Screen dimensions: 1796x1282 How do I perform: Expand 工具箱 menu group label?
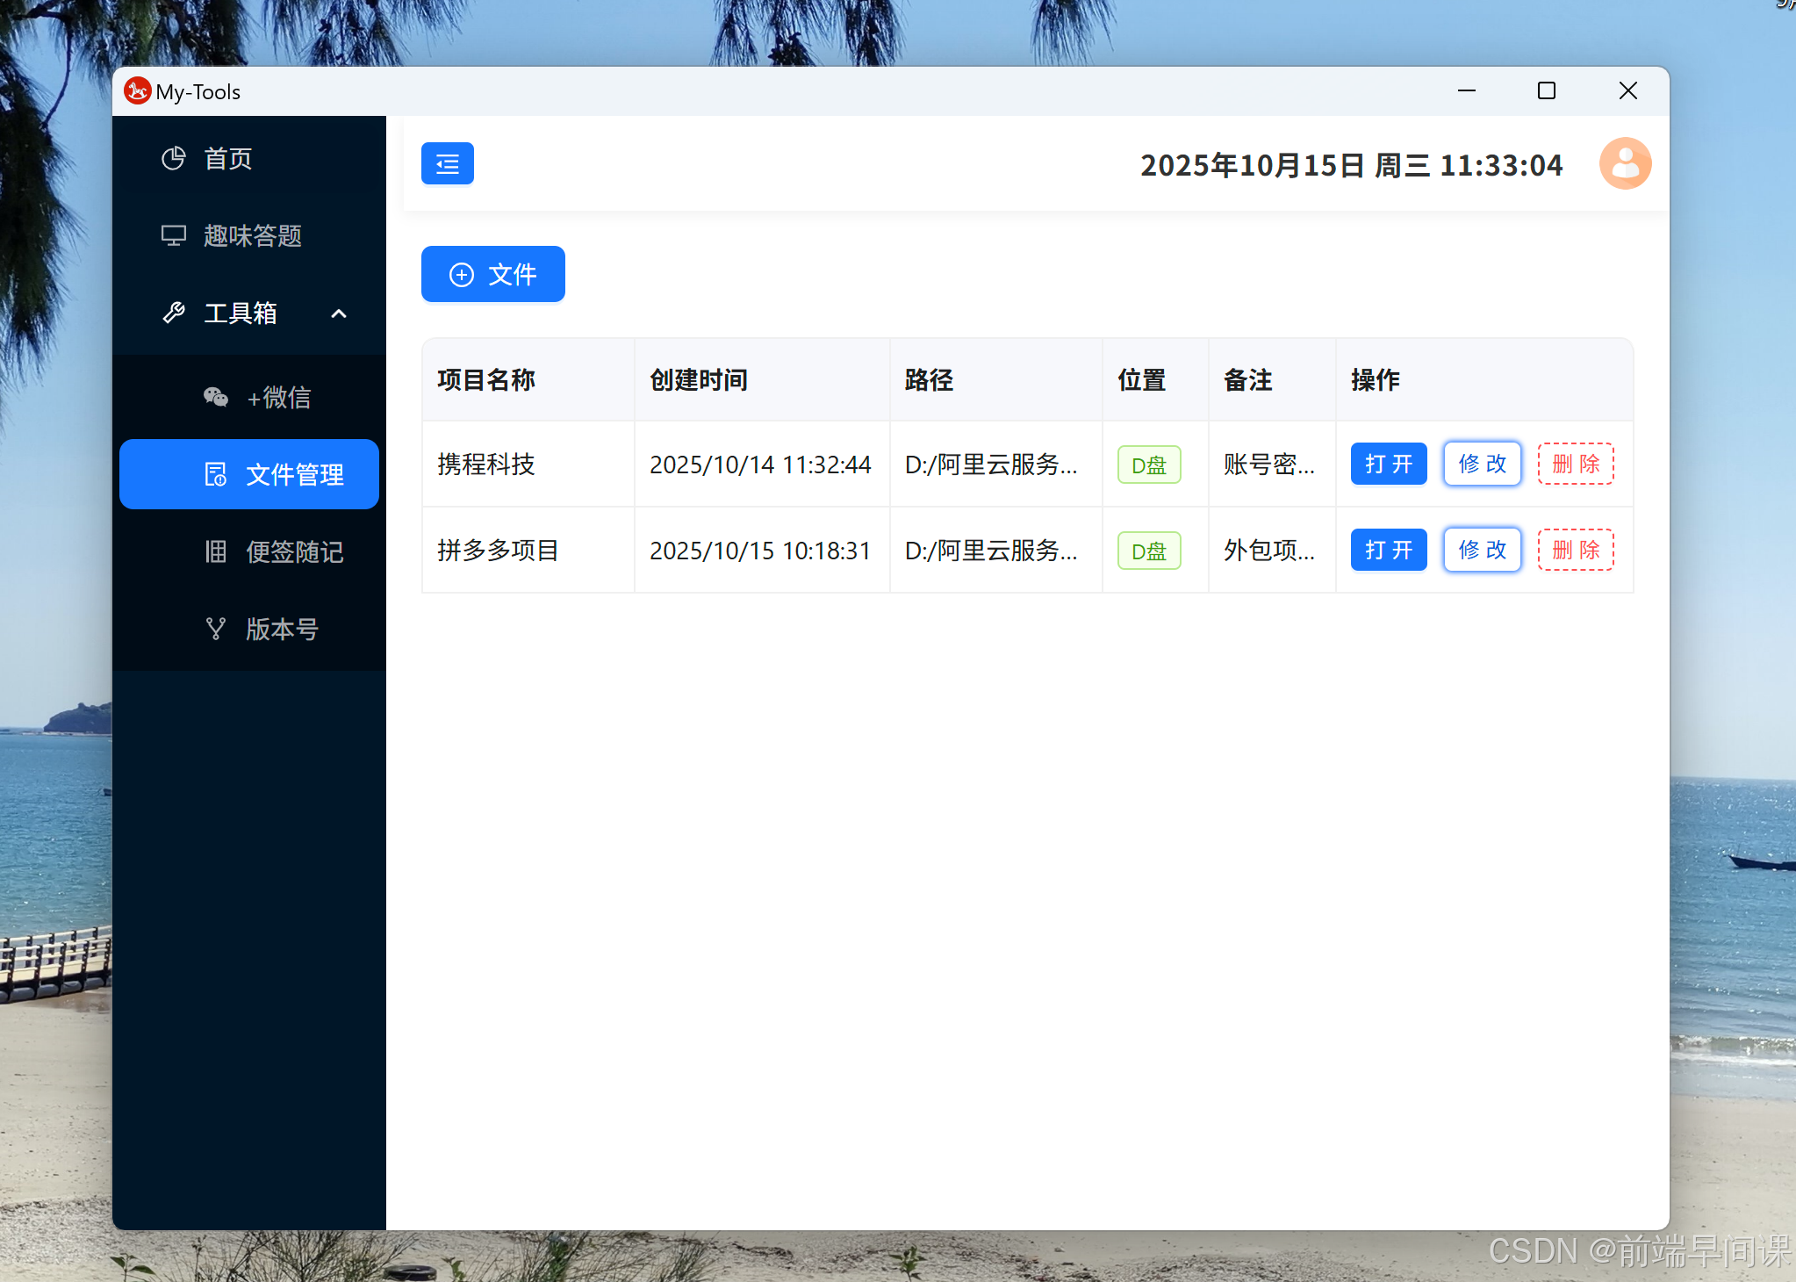pyautogui.click(x=241, y=313)
